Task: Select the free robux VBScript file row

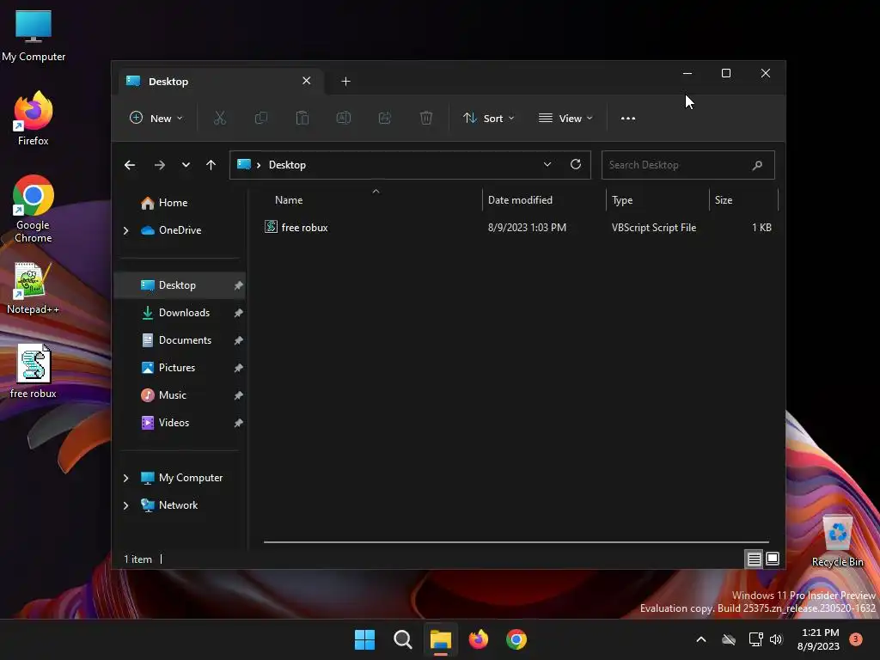Action: point(516,227)
